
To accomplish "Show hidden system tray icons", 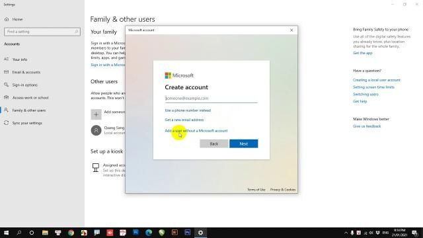I will coord(346,233).
